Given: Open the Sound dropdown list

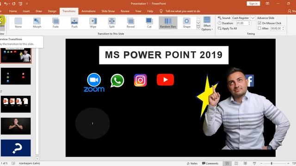Looking at the screenshot, I should 253,18.
